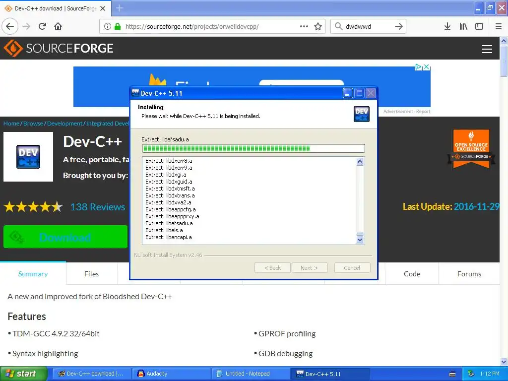Open the new tab plus button
Viewport: 508px width, 381px height.
click(x=120, y=8)
